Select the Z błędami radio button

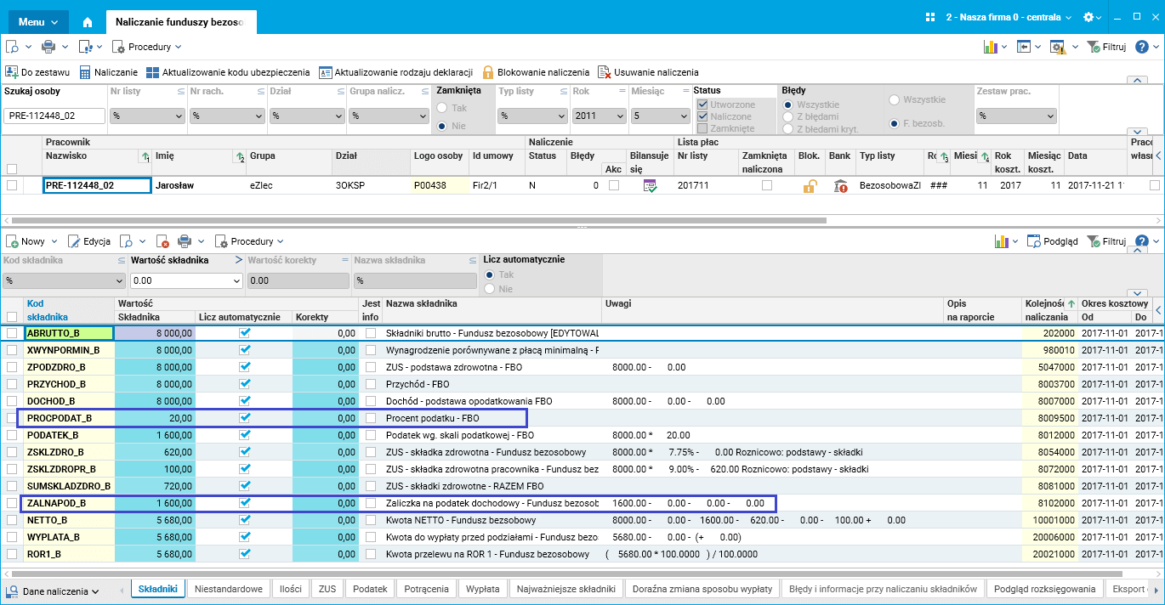pyautogui.click(x=788, y=116)
